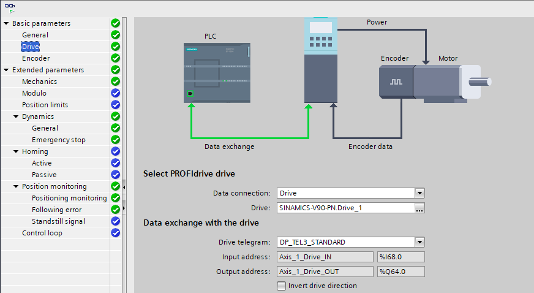Open the Data connection dropdown

click(x=419, y=193)
